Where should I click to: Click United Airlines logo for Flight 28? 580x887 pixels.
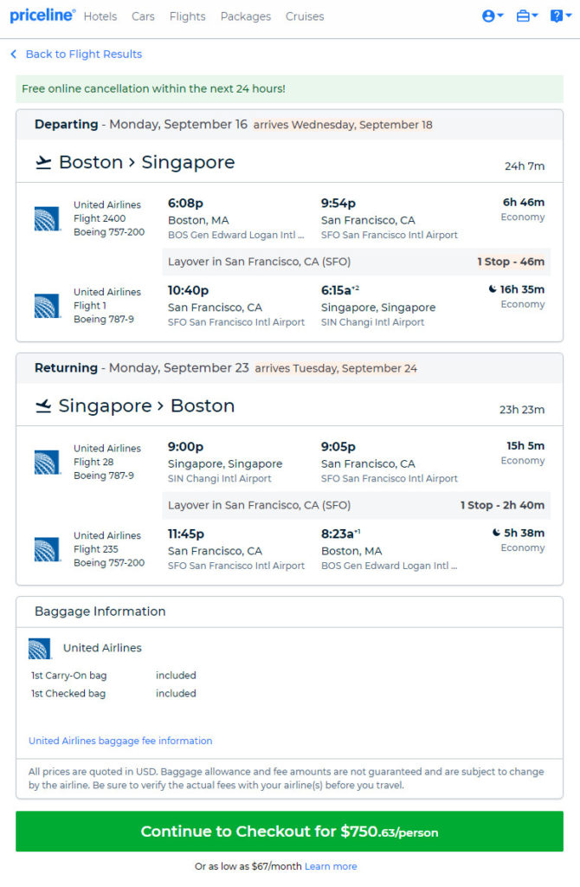[x=46, y=462]
